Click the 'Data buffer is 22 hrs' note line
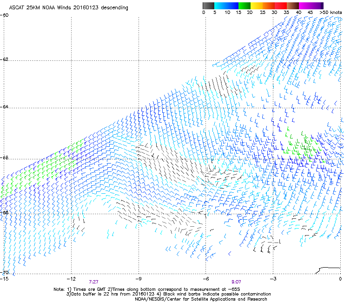 click(x=168, y=294)
